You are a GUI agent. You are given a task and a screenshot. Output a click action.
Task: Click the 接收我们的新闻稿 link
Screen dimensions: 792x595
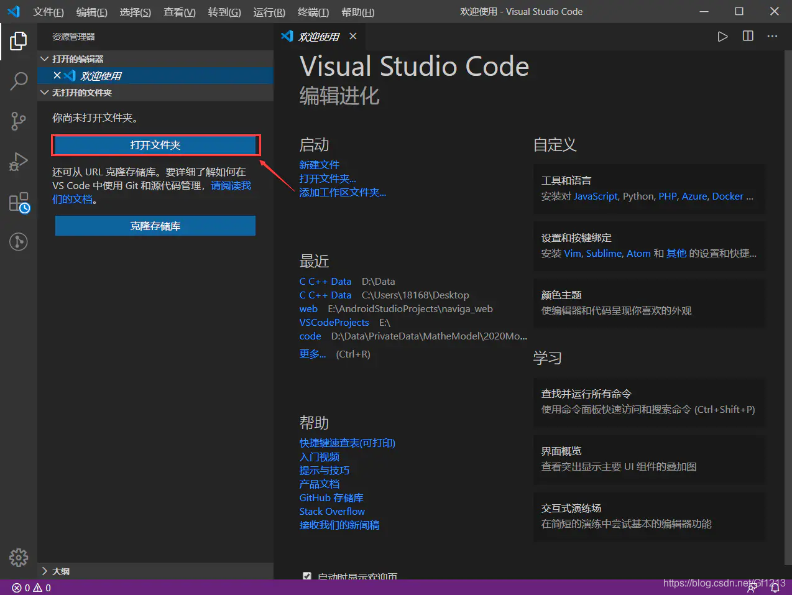tap(339, 525)
